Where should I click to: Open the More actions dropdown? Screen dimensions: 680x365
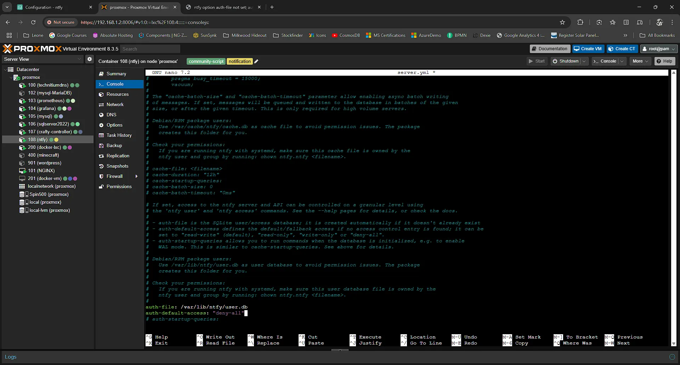click(640, 61)
